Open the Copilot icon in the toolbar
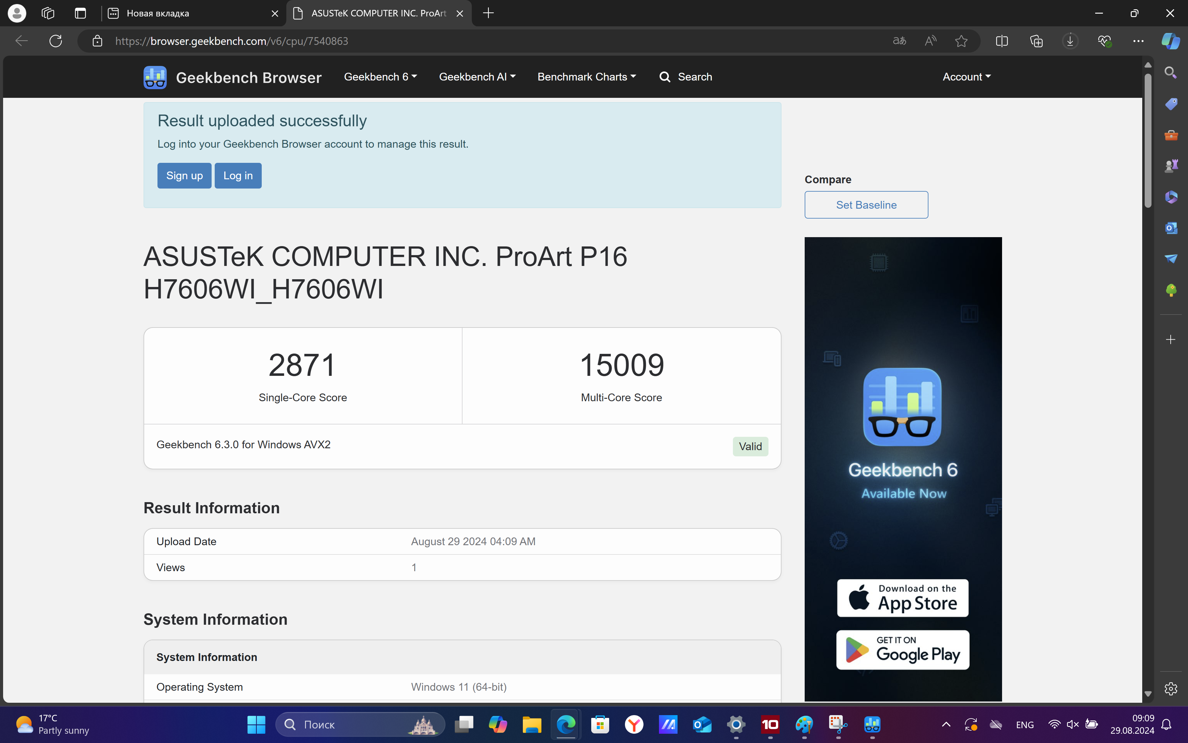 click(x=1171, y=41)
